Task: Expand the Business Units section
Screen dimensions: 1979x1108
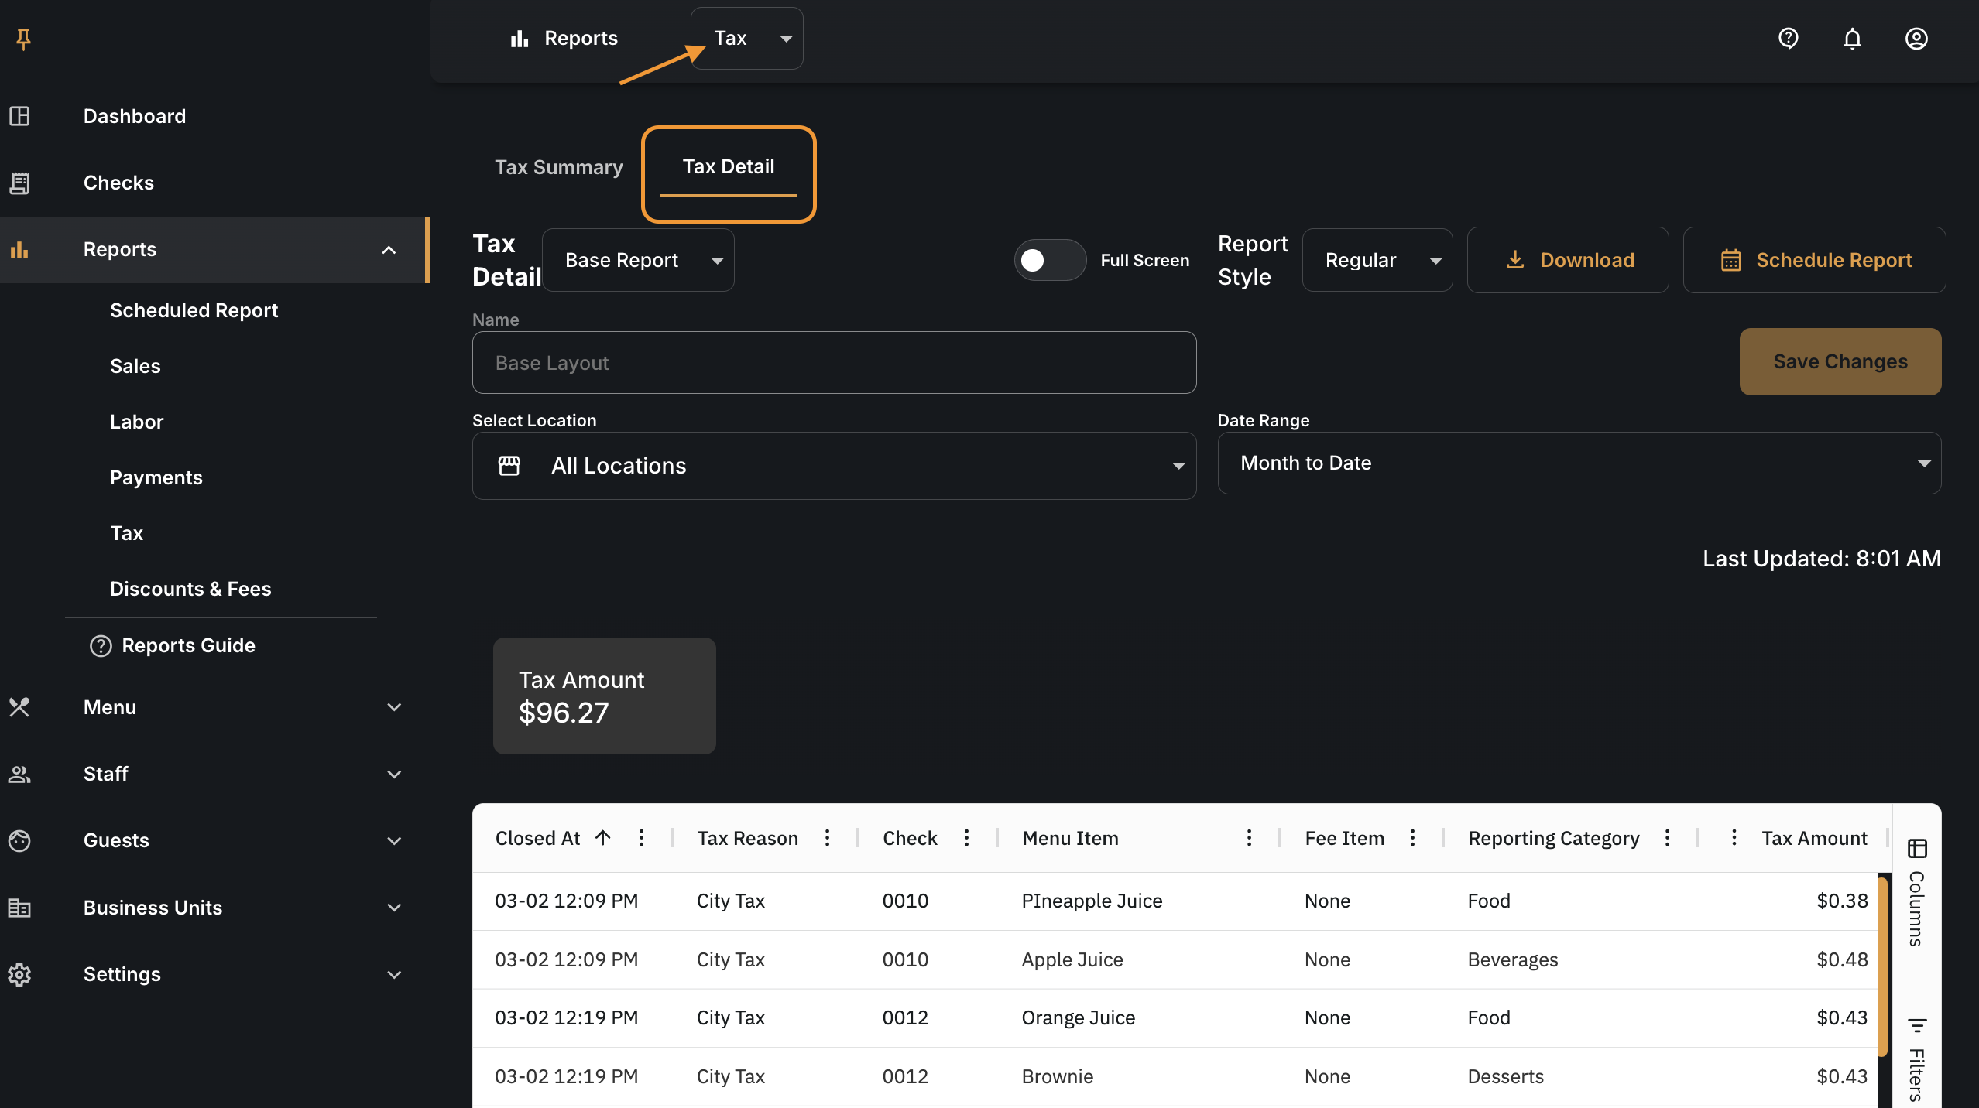Action: point(394,907)
